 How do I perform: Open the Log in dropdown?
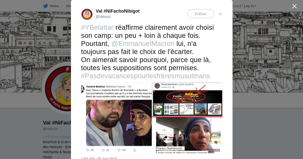[x=250, y=6]
